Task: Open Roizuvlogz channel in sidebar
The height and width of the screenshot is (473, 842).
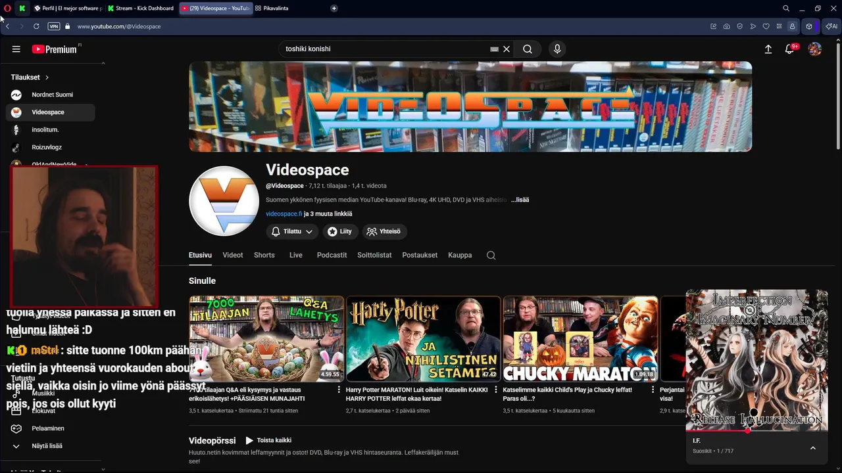Action: pos(51,148)
